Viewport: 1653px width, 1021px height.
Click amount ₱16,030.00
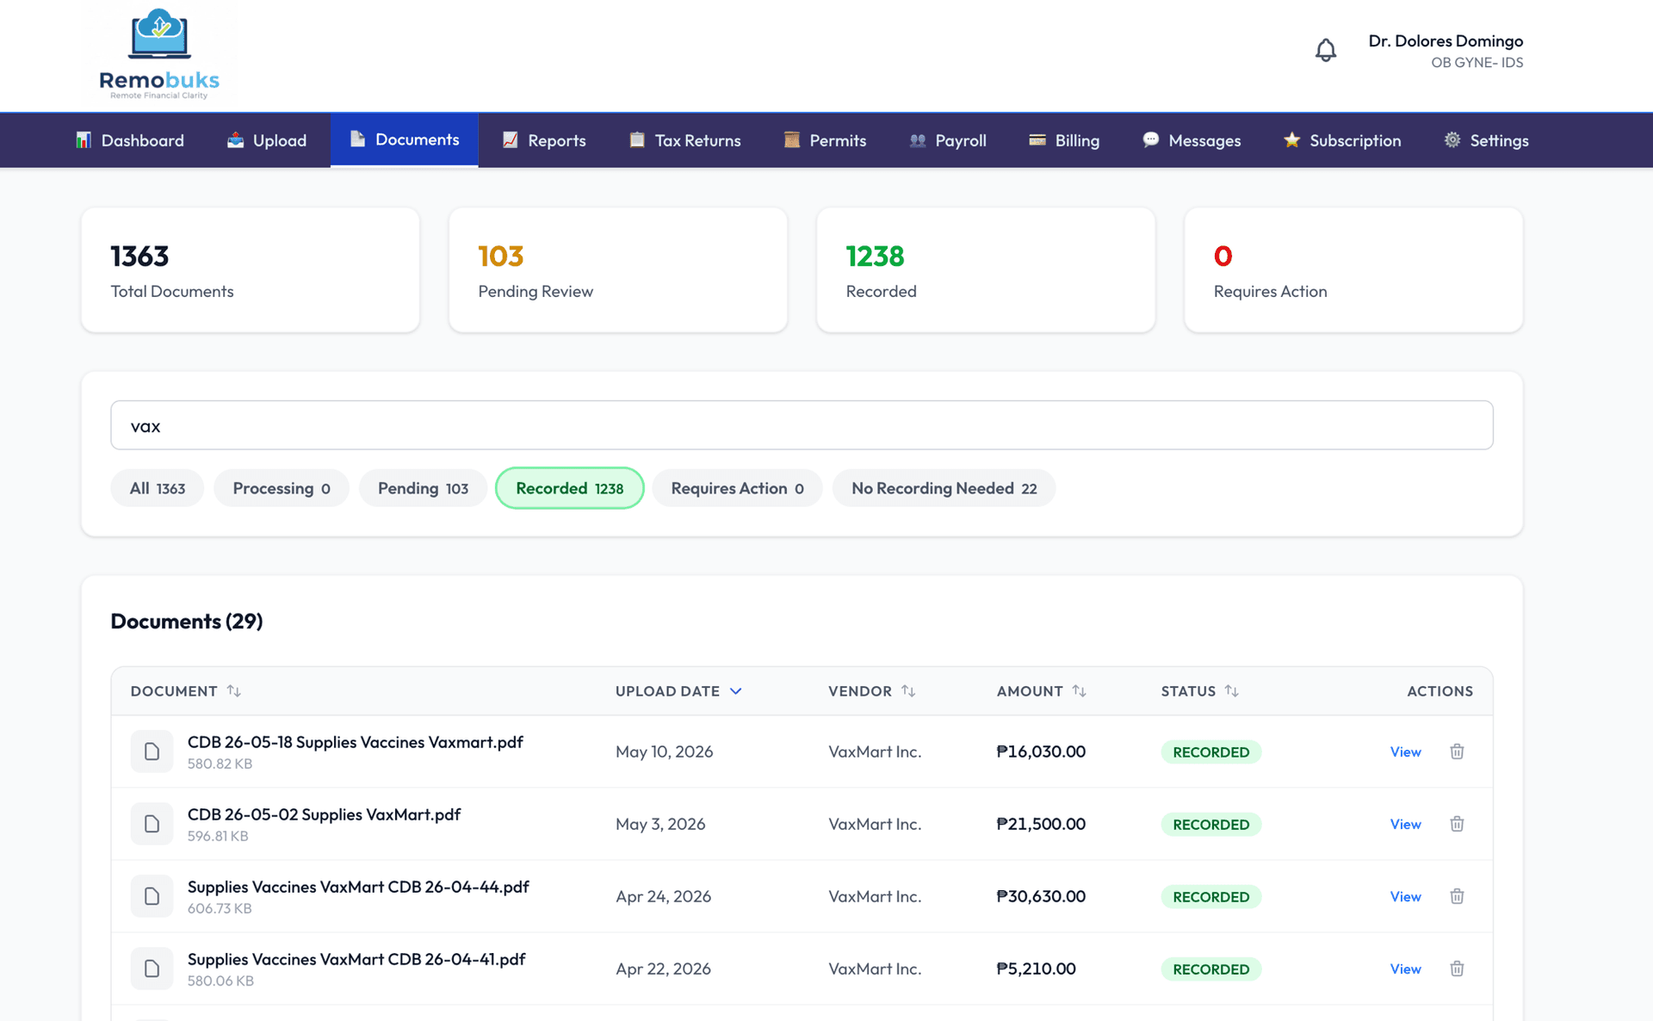coord(1041,752)
